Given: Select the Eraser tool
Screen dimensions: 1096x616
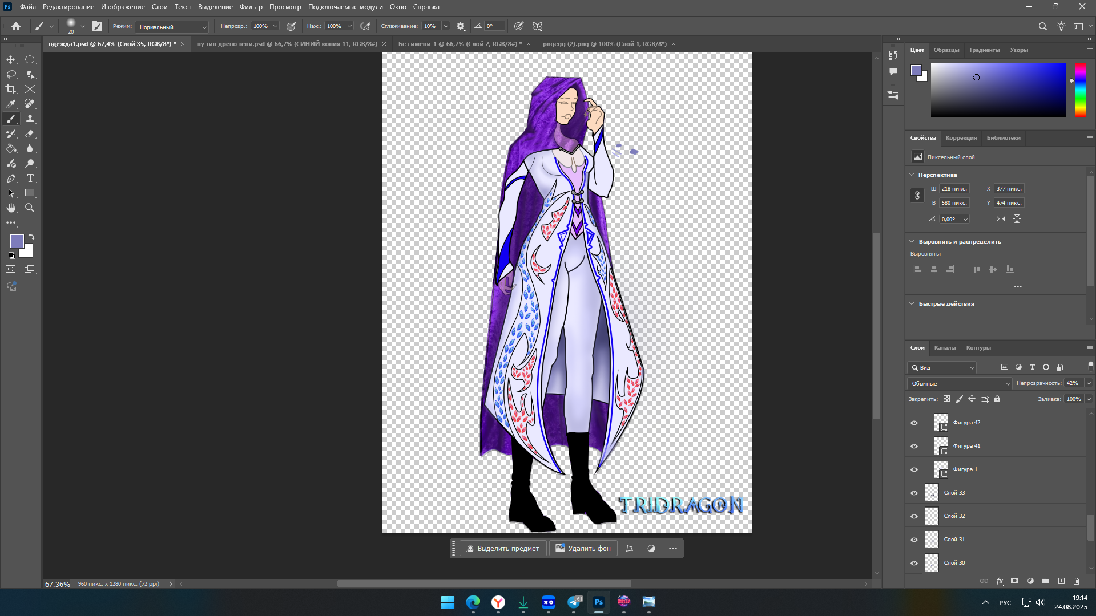Looking at the screenshot, I should point(30,133).
